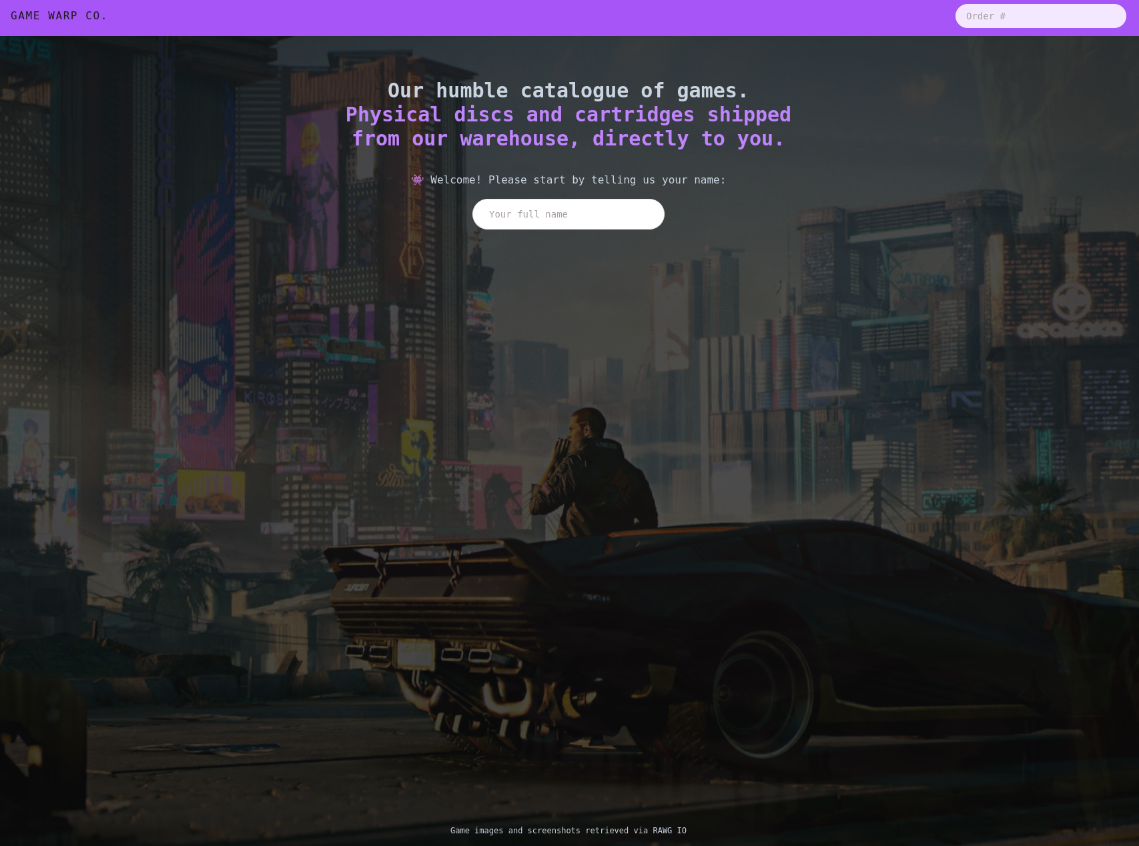Screen dimensions: 1139x846
Task: Click 'Welcome! Please start by telling us your name:'
Action: click(x=578, y=179)
